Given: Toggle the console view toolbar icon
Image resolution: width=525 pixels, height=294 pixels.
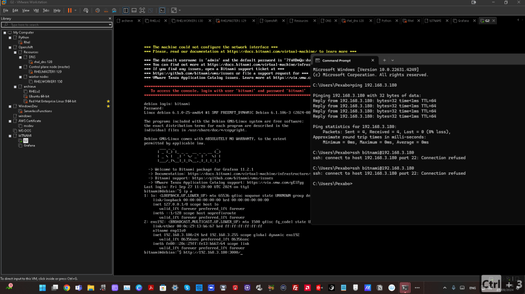Looking at the screenshot, I should pos(162,10).
